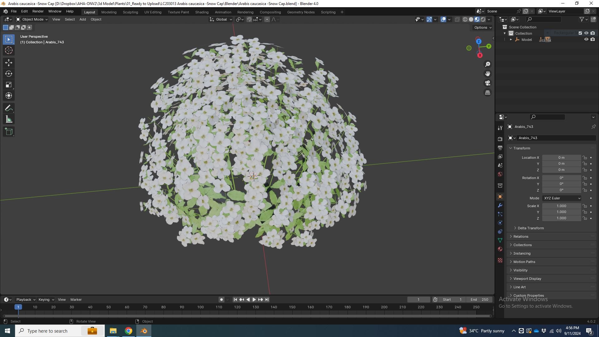Open Keying popover in timeline
Image resolution: width=599 pixels, height=337 pixels.
(x=46, y=300)
